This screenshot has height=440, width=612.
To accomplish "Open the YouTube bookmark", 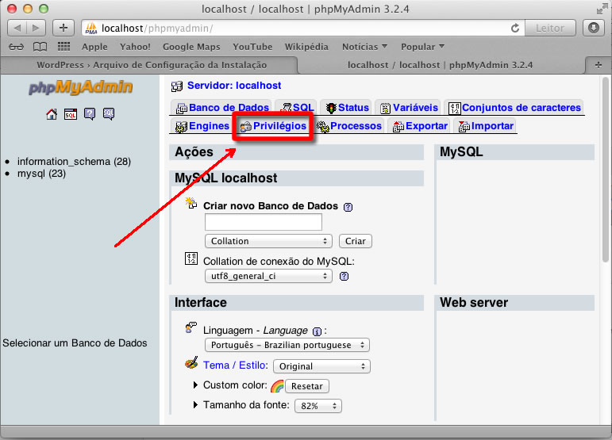I will (x=252, y=47).
